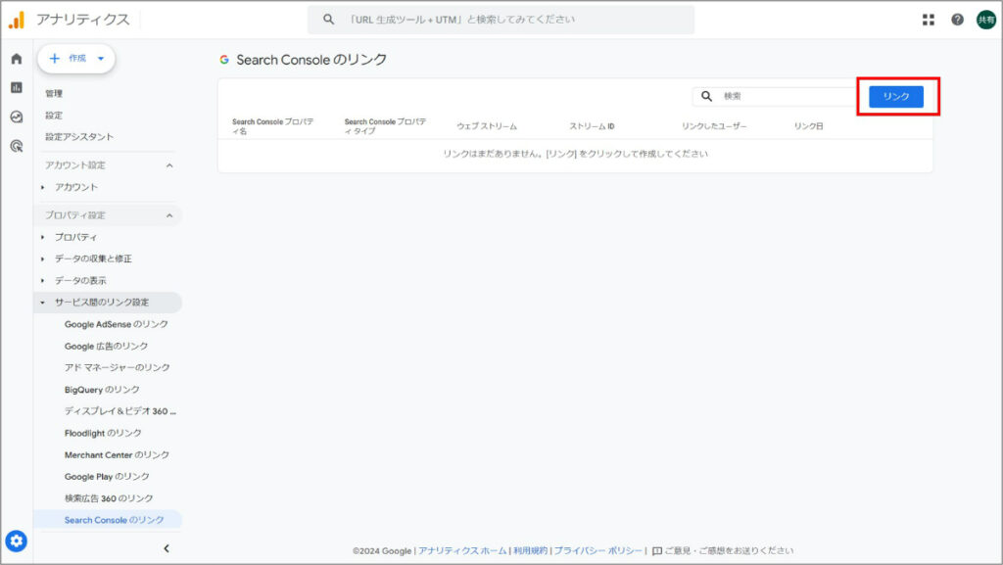Click Search Console プロパティタイプ column header

(x=385, y=126)
